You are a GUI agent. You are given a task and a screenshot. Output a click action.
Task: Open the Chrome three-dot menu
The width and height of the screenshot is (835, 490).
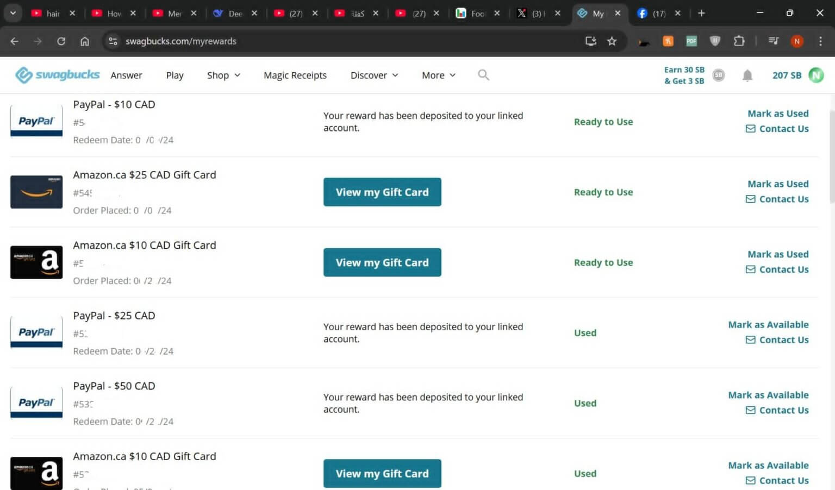pyautogui.click(x=820, y=41)
